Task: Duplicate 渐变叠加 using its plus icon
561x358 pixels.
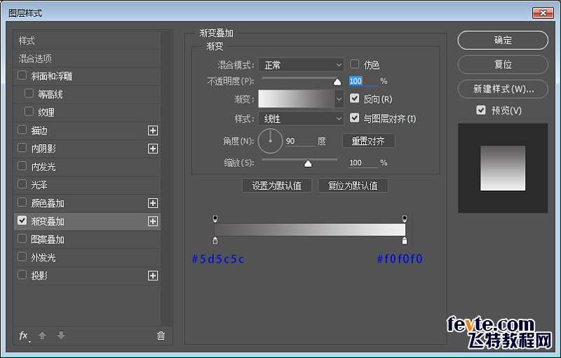Action: (153, 221)
